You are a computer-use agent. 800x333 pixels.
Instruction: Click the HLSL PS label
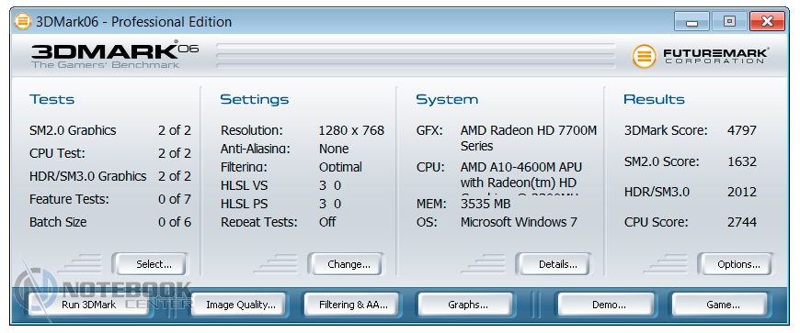244,204
